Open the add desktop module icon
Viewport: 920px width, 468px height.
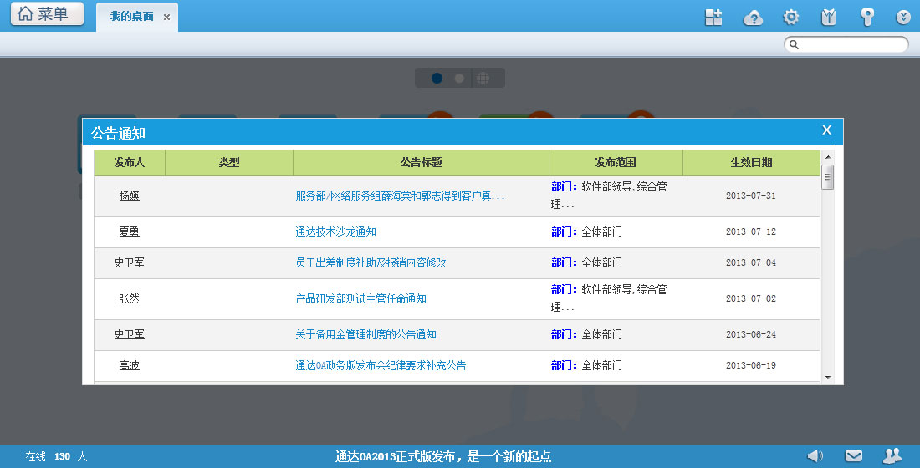coord(713,18)
